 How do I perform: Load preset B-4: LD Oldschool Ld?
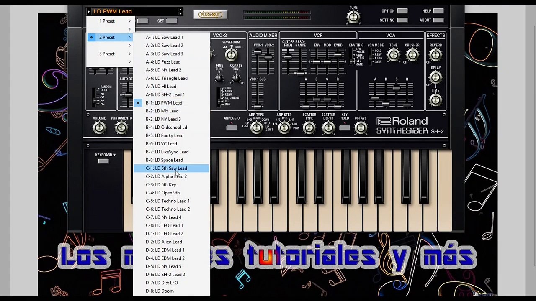[x=172, y=127]
